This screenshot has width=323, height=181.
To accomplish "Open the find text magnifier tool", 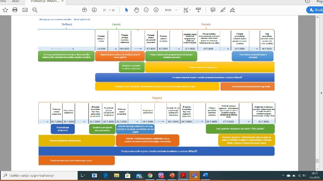I will pos(35,10).
